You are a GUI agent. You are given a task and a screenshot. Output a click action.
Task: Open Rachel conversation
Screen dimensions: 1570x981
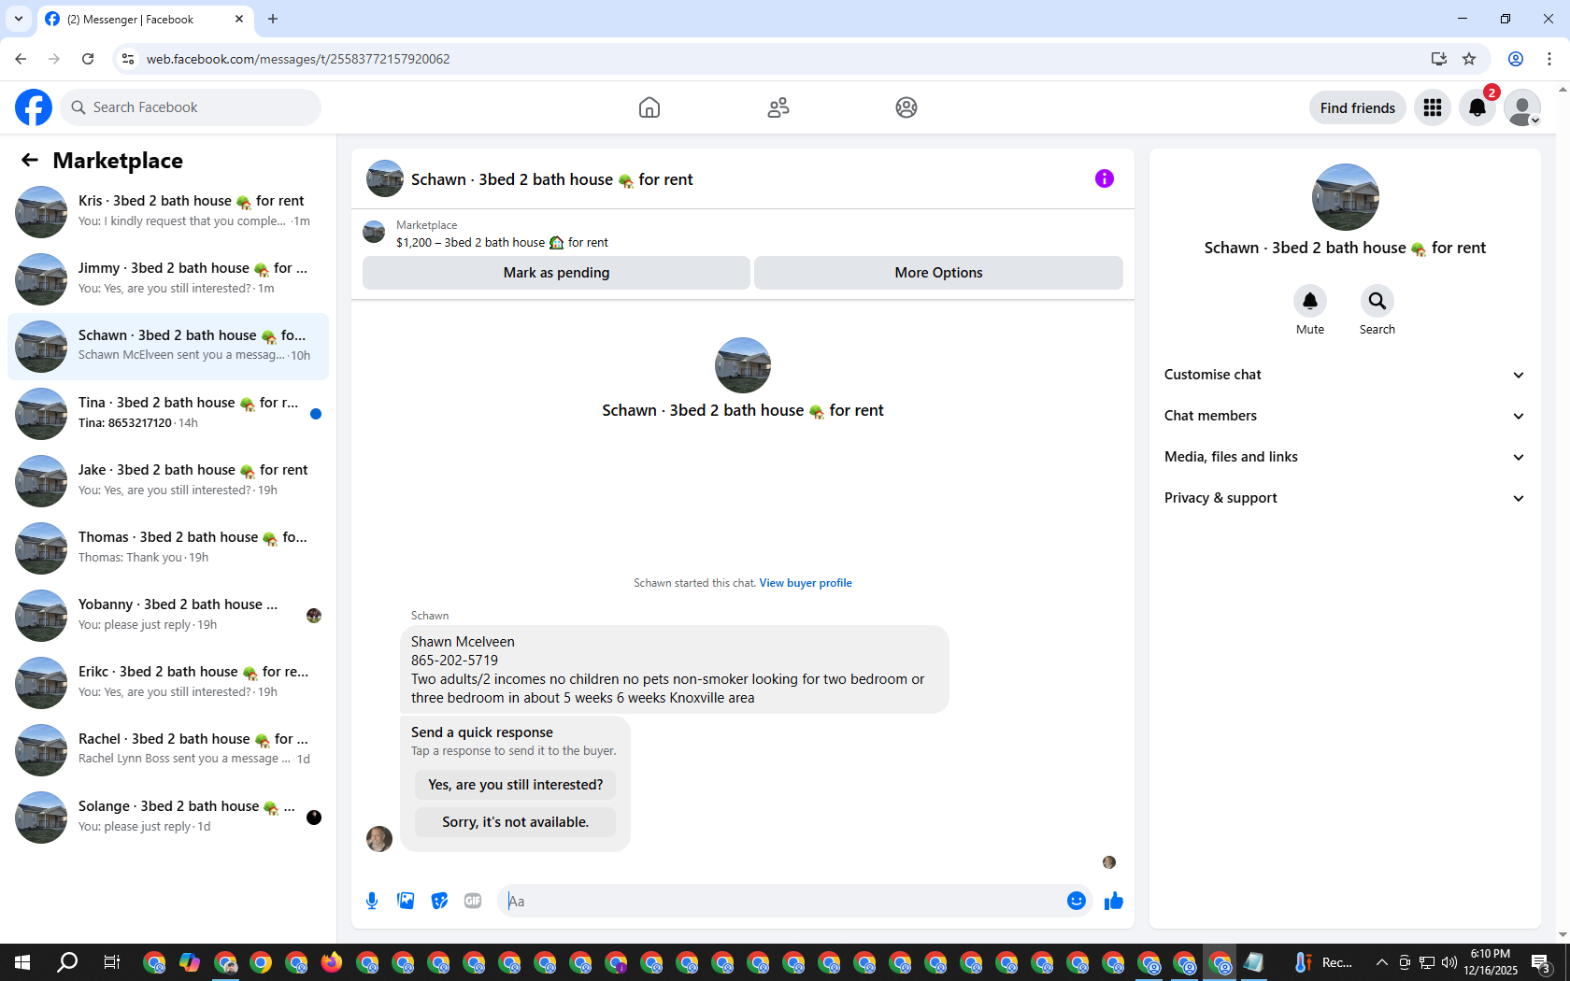pos(168,749)
